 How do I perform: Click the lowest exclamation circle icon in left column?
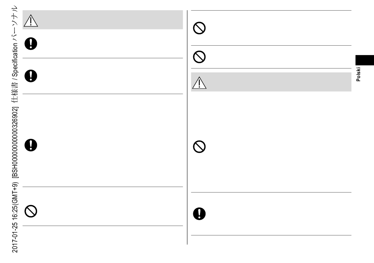click(31, 145)
